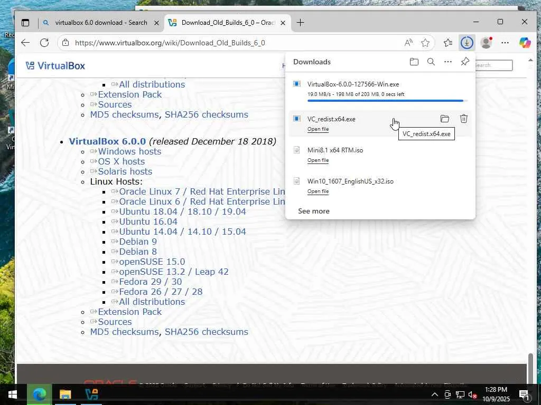Viewport: 541px width, 405px height.
Task: Open the VirtualBox logo home link
Action: click(55, 66)
